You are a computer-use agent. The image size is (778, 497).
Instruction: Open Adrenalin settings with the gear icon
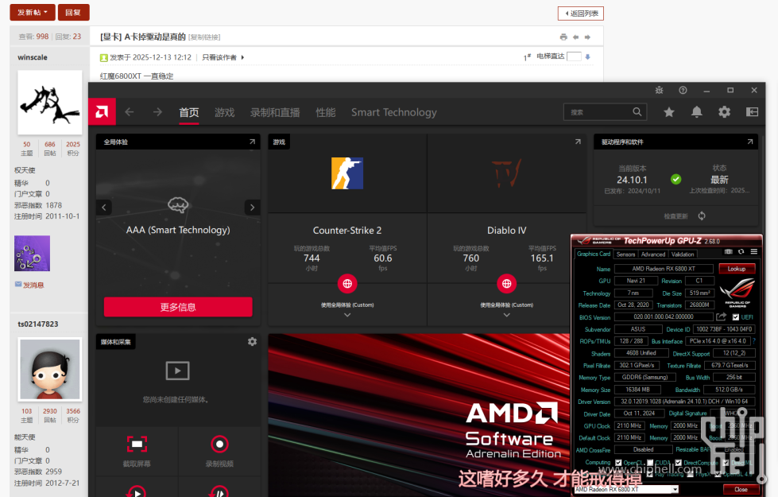pos(724,112)
